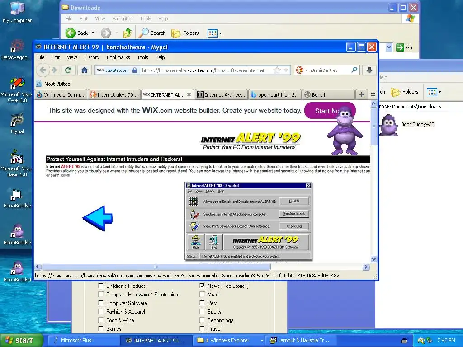Open the BonziBuddy4 desktop shortcut
Viewport: 463px width, 347px height.
tap(17, 272)
